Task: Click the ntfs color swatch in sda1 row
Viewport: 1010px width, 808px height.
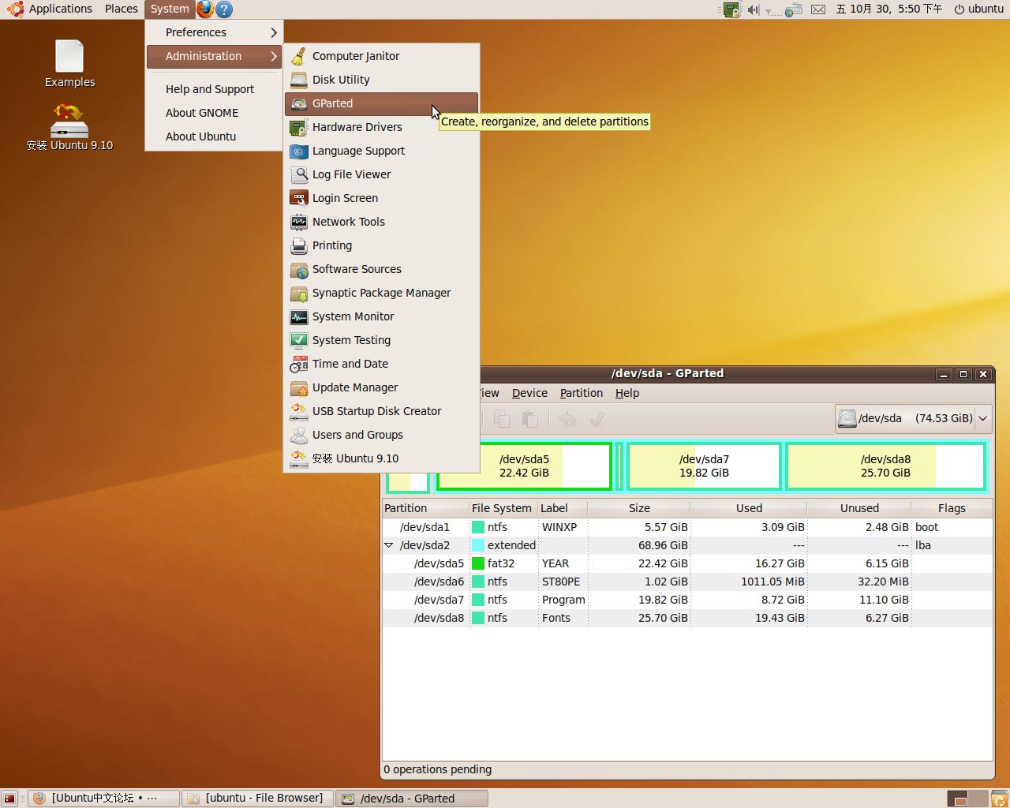Action: coord(478,527)
